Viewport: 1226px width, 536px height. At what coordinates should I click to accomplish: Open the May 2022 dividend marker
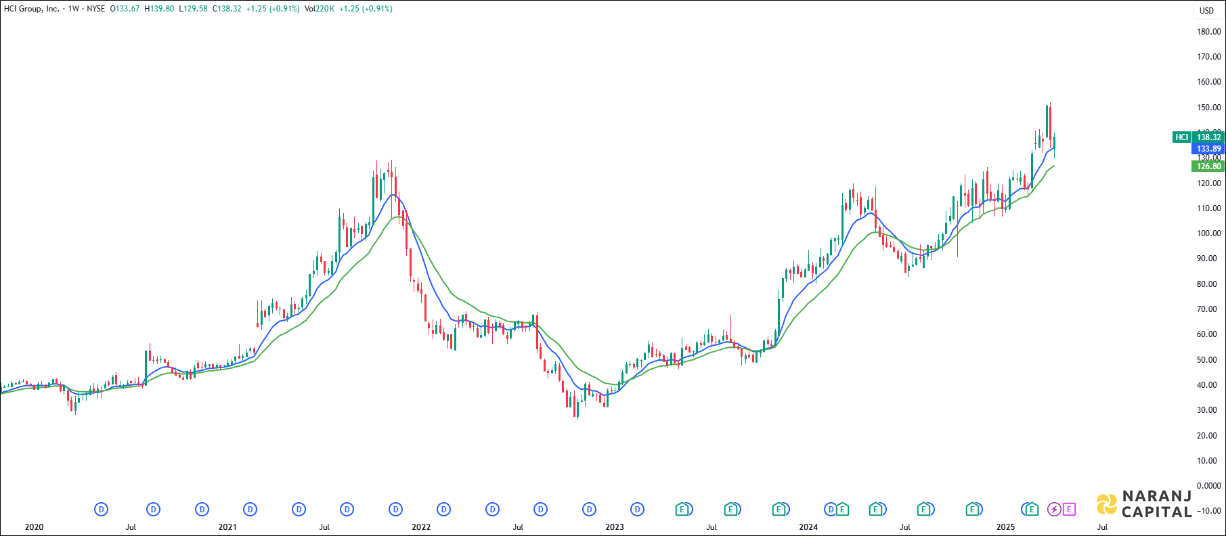pyautogui.click(x=493, y=509)
